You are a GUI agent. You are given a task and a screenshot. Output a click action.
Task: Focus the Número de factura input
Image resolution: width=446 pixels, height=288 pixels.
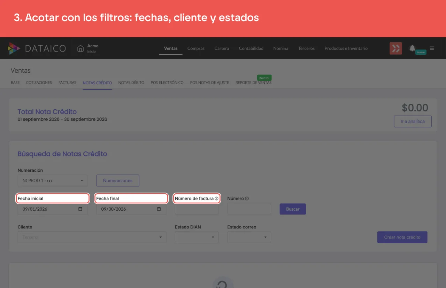pyautogui.click(x=197, y=209)
